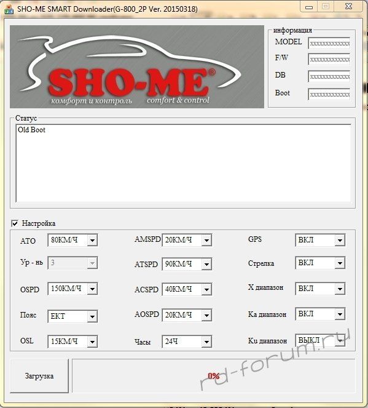Expand the OSL 15КМ/Ч dropdown
The width and height of the screenshot is (368, 408).
(x=72, y=342)
